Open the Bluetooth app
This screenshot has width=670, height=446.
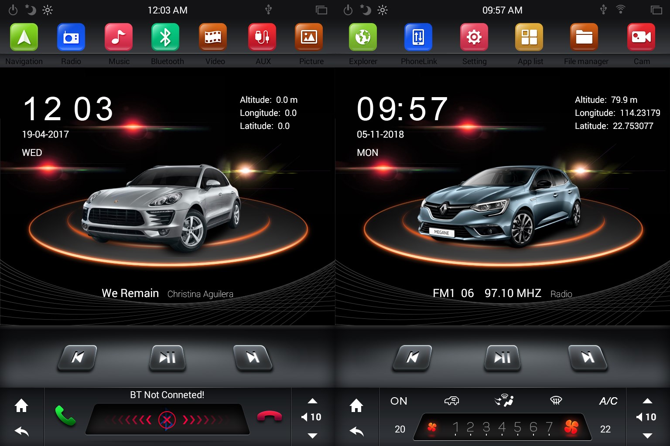(x=165, y=37)
